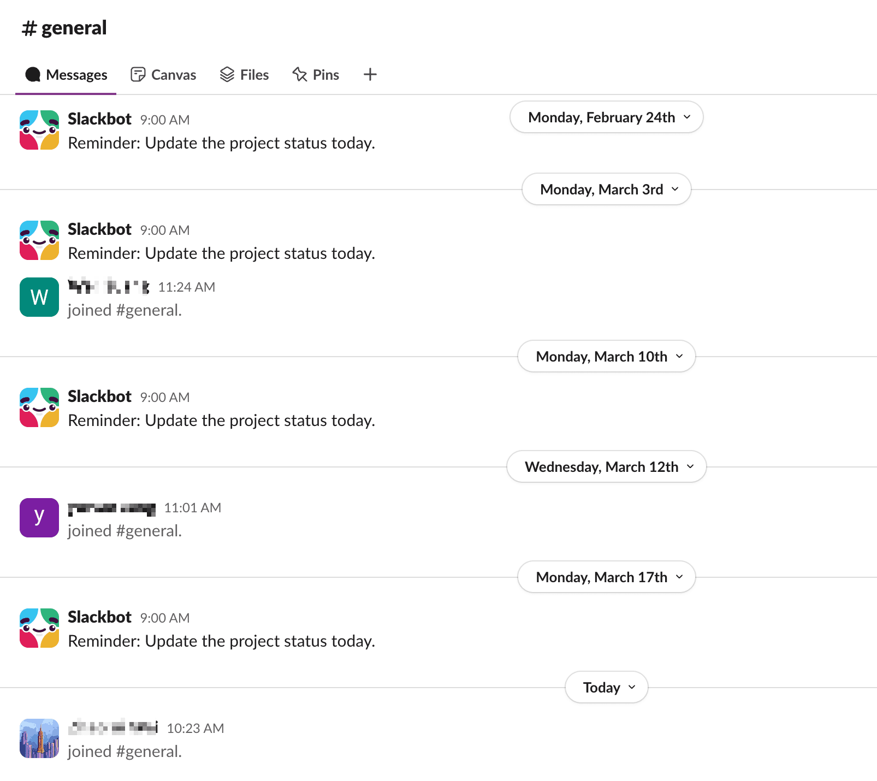Viewport: 877px width, 781px height.
Task: Click Slackbot sender name on March 17th
Action: click(99, 617)
